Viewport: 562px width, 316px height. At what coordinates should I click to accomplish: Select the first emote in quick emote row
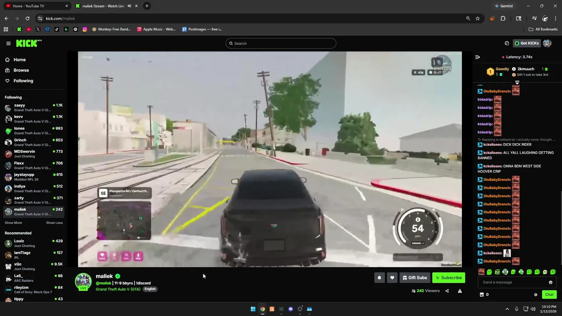481,272
